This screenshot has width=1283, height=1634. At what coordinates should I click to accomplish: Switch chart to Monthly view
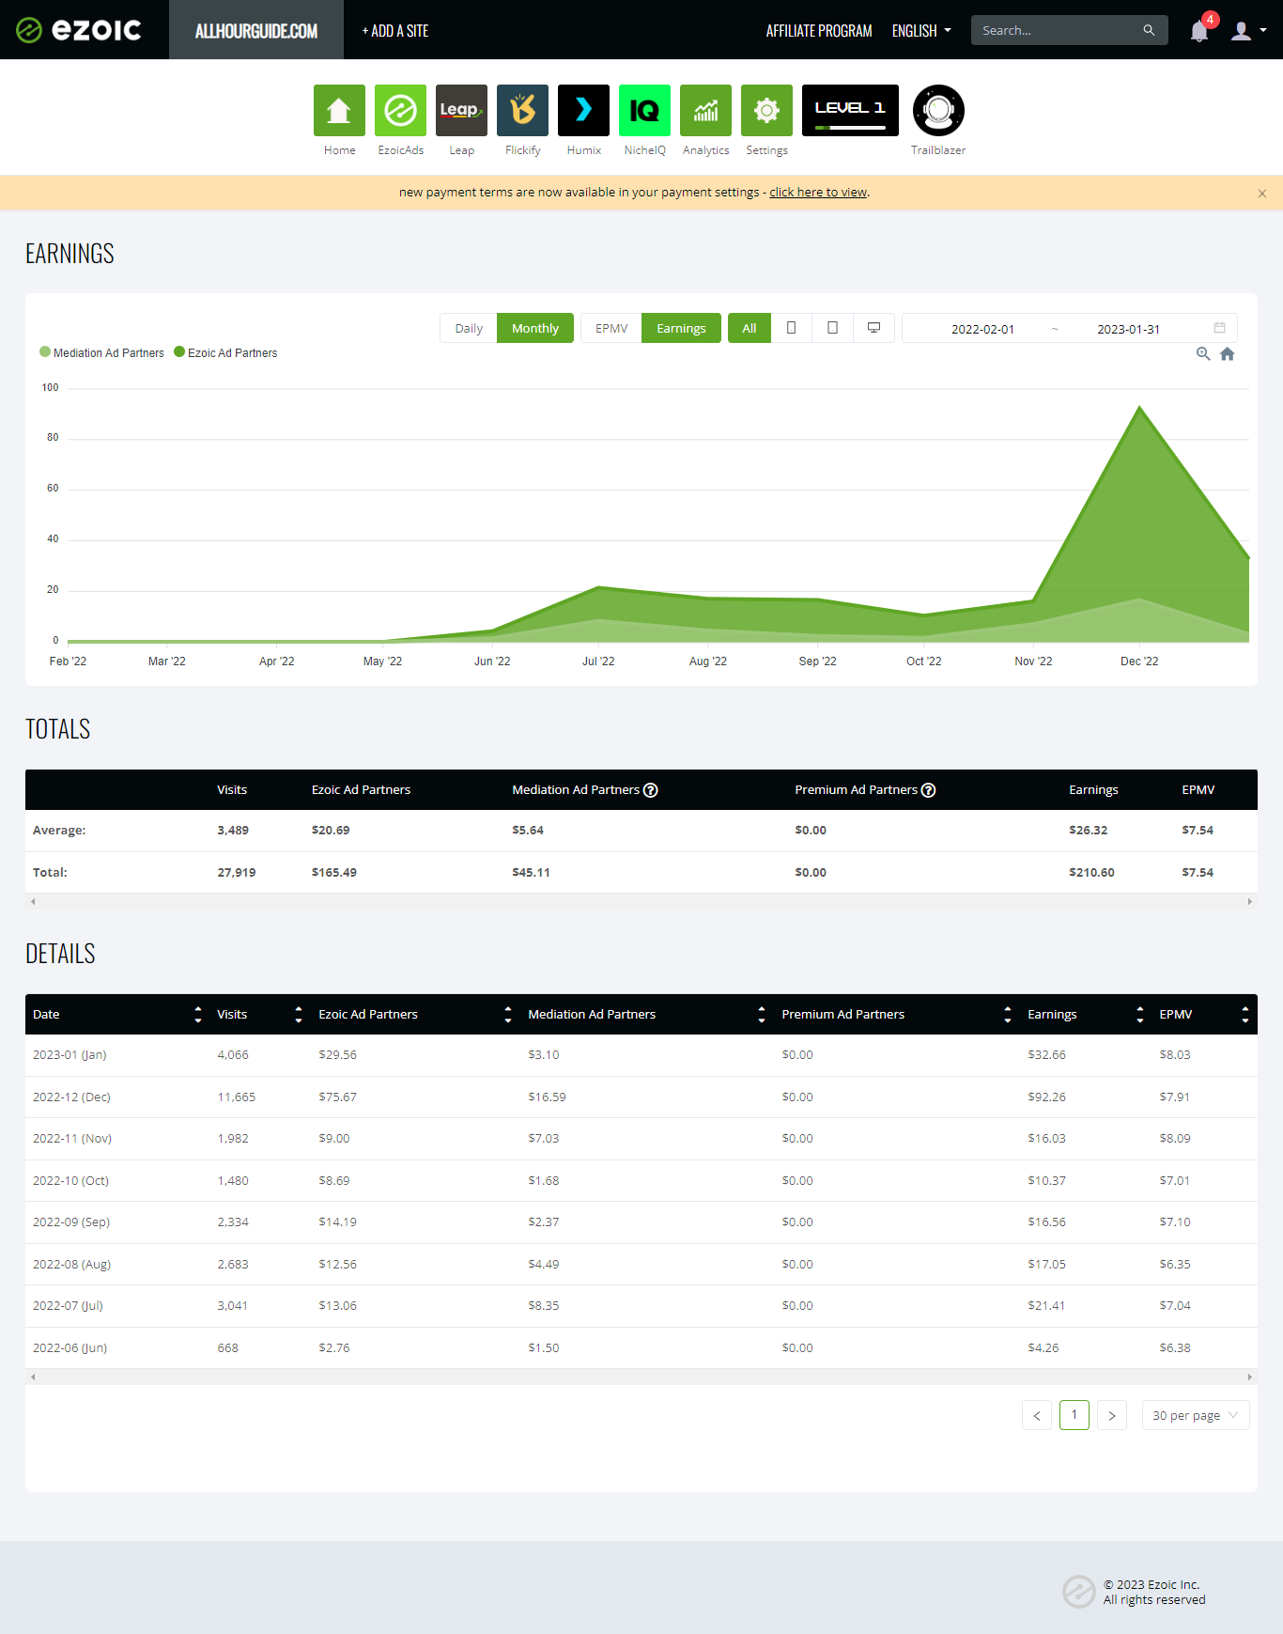coord(535,328)
